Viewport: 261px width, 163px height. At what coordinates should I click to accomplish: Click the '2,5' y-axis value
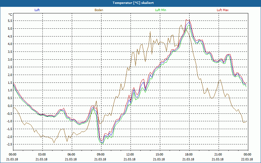pyautogui.click(x=10, y=67)
